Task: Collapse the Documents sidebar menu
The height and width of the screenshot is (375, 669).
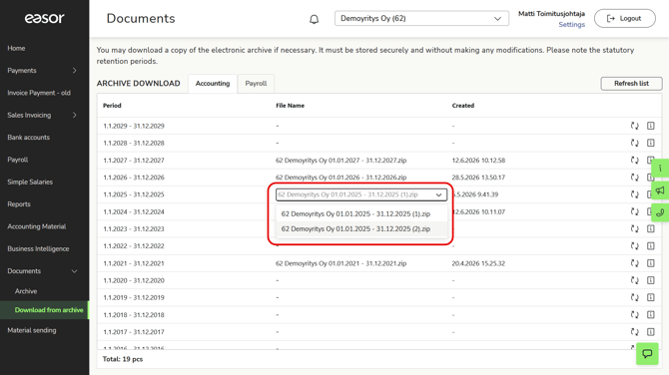Action: coord(75,271)
